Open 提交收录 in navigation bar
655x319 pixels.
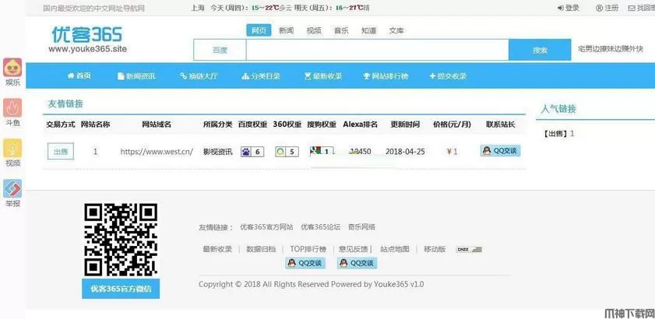tap(449, 76)
